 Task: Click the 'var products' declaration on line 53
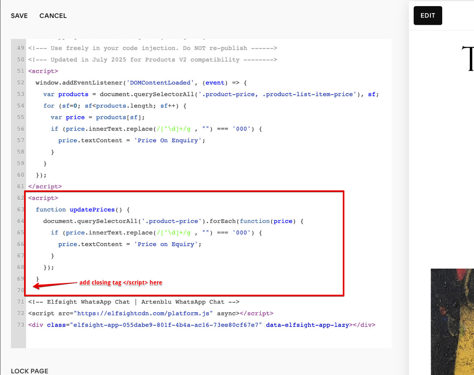pos(66,94)
